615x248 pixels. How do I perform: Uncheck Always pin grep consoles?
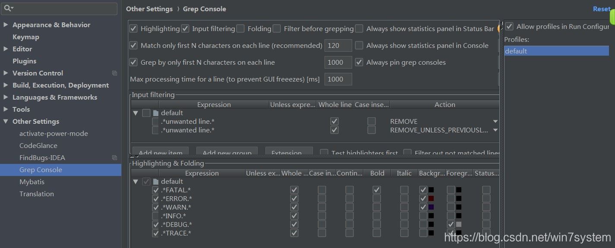(359, 63)
